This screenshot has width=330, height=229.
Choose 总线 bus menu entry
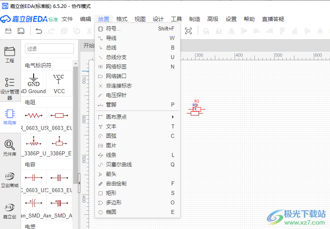pos(137,48)
